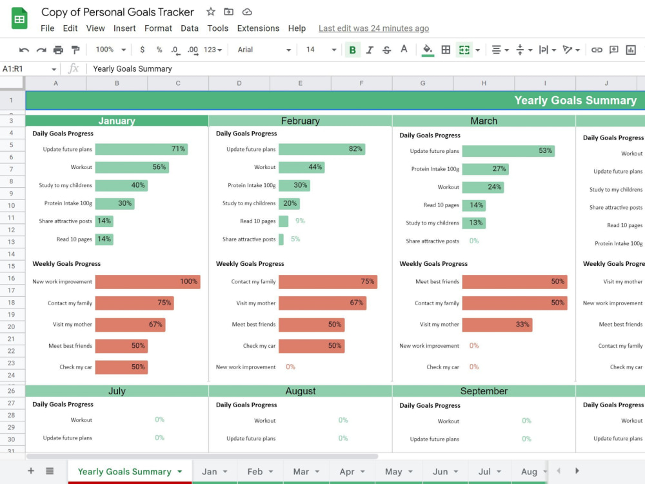Toggle italic formatting

(x=370, y=50)
